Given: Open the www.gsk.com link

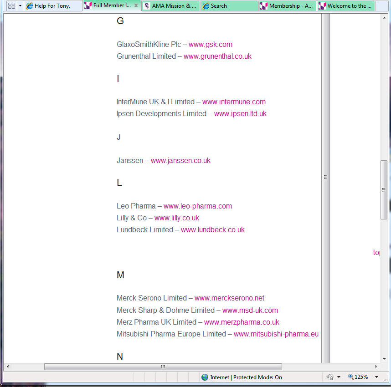Looking at the screenshot, I should [x=211, y=45].
